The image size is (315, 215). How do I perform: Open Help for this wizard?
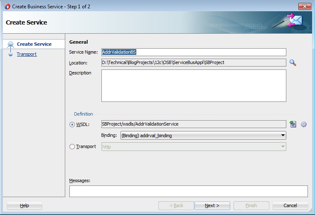pyautogui.click(x=25, y=205)
